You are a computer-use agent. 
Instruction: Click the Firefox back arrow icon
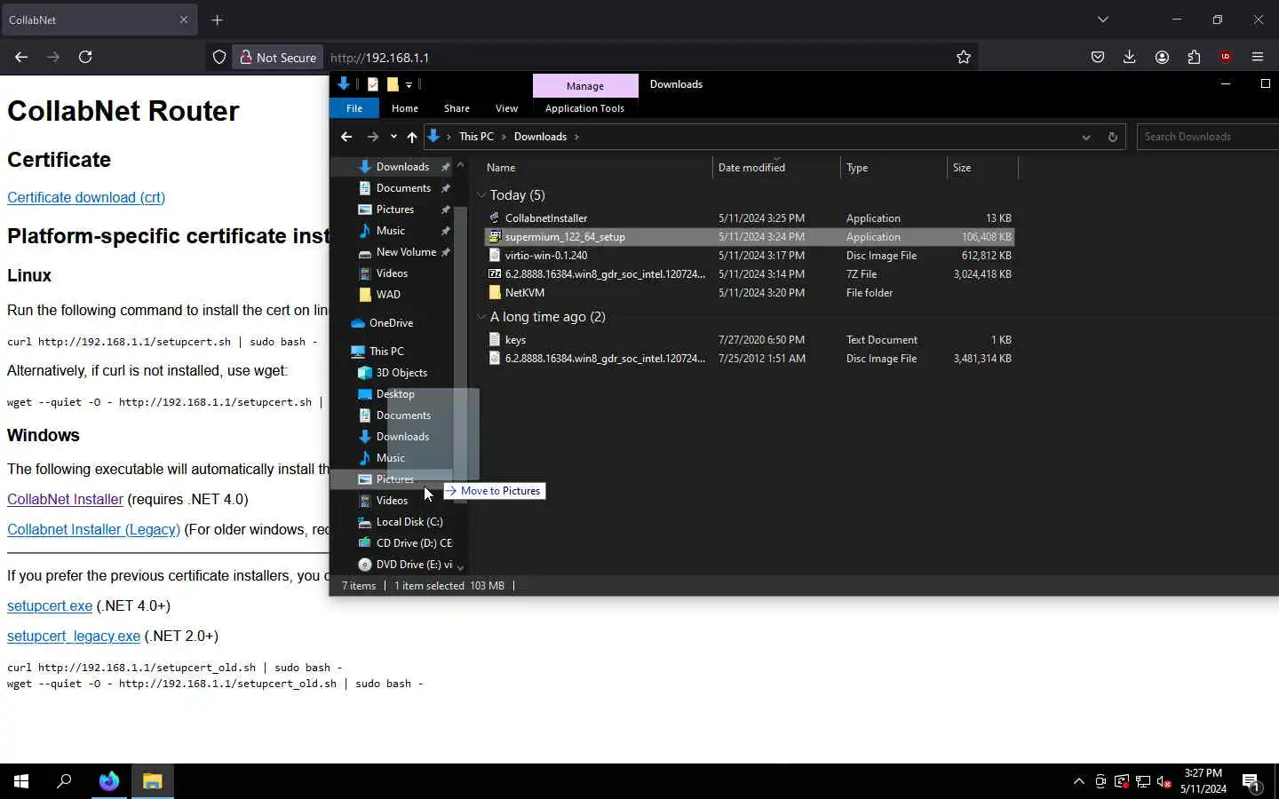click(21, 57)
